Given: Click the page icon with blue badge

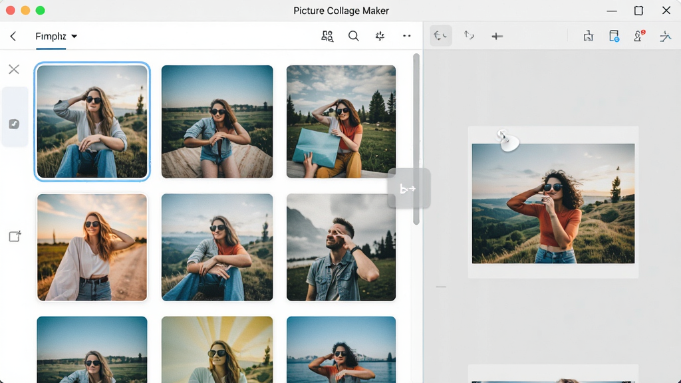Looking at the screenshot, I should pyautogui.click(x=614, y=36).
